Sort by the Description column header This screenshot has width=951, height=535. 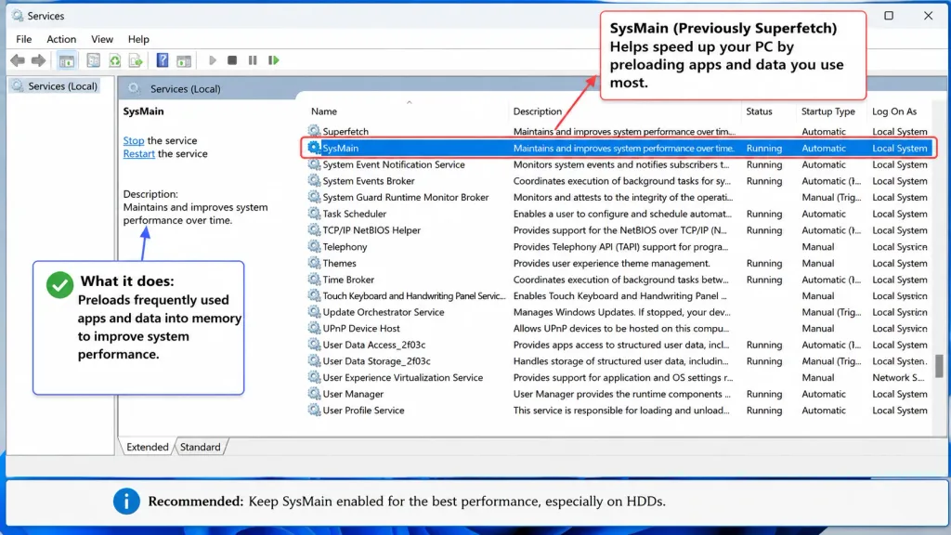tap(538, 111)
